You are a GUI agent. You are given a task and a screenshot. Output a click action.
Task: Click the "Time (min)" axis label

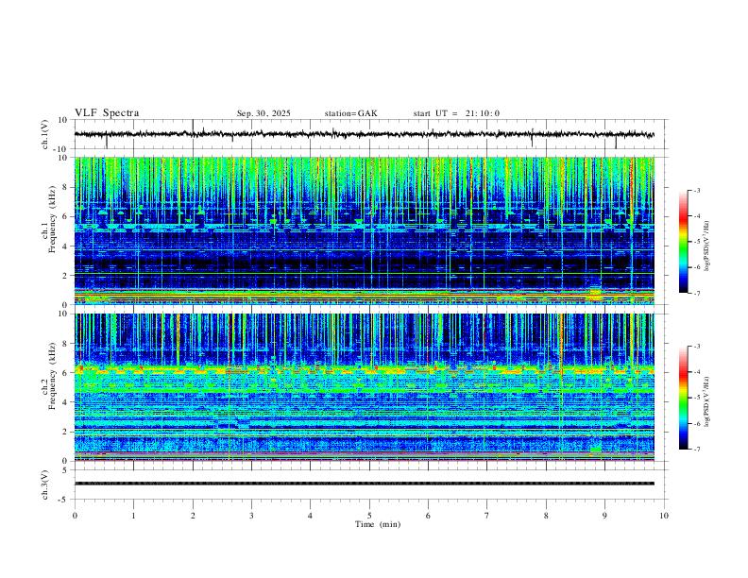click(x=378, y=524)
